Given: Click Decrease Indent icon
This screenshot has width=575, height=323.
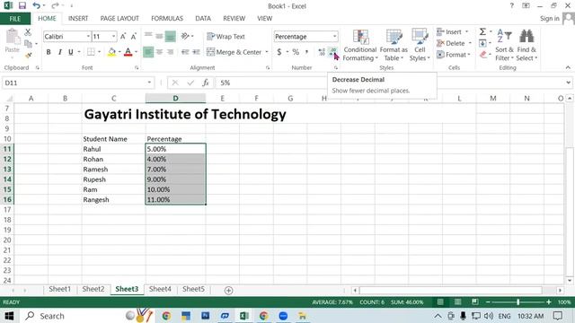Looking at the screenshot, I should (185, 52).
